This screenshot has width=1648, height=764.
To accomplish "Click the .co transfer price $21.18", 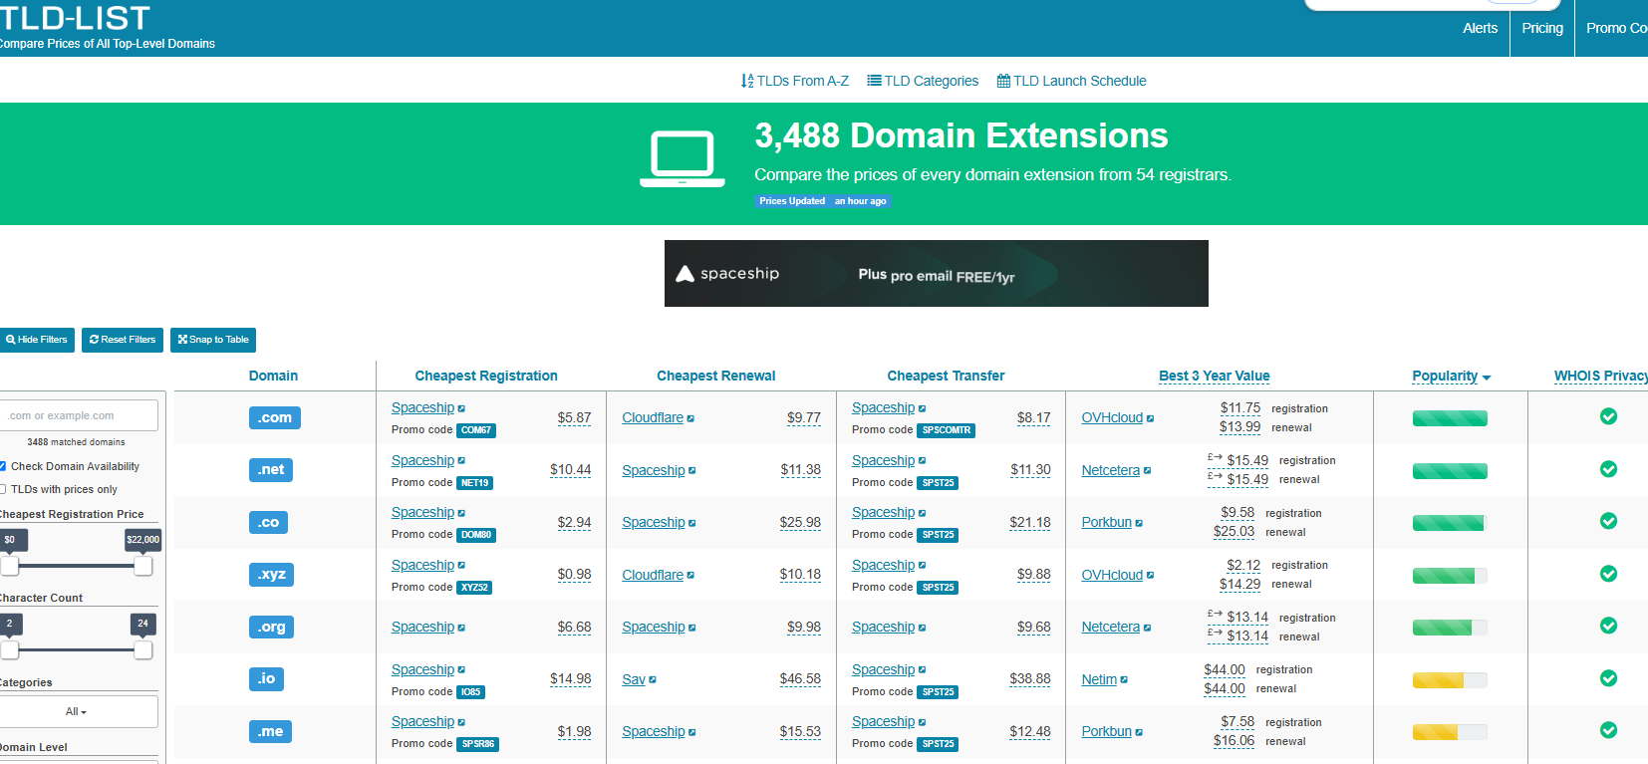I will coord(1030,523).
